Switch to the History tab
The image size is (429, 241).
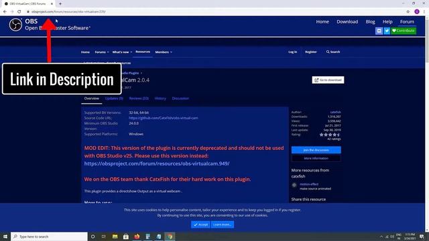160,98
